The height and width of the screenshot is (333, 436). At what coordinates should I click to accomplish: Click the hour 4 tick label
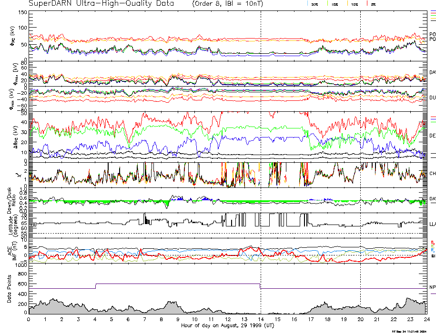pos(95,319)
